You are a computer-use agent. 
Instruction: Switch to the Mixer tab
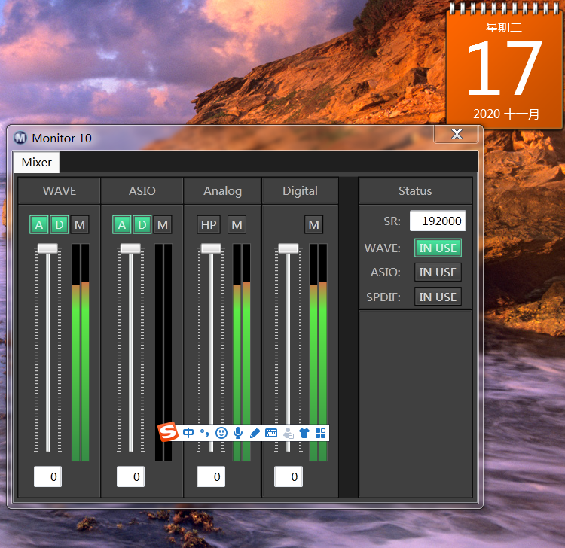[x=36, y=163]
